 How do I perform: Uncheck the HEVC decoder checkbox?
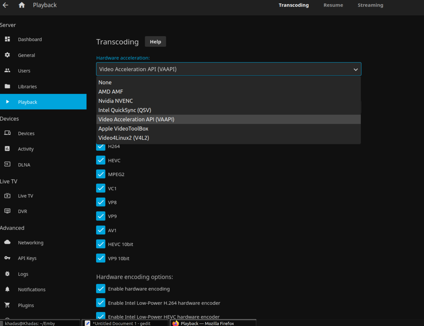point(101,160)
